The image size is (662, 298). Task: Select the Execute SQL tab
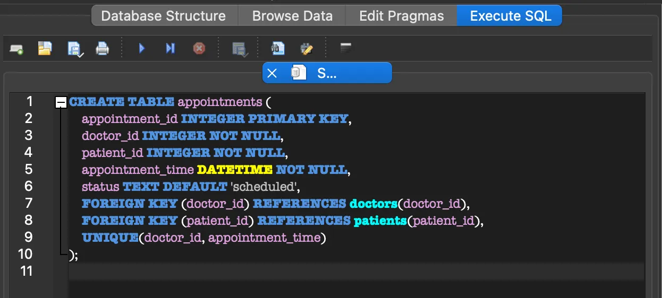(x=510, y=16)
